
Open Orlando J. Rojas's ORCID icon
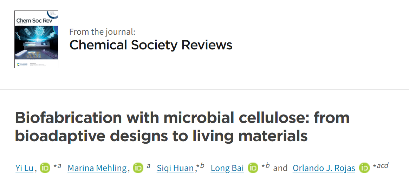364,168
